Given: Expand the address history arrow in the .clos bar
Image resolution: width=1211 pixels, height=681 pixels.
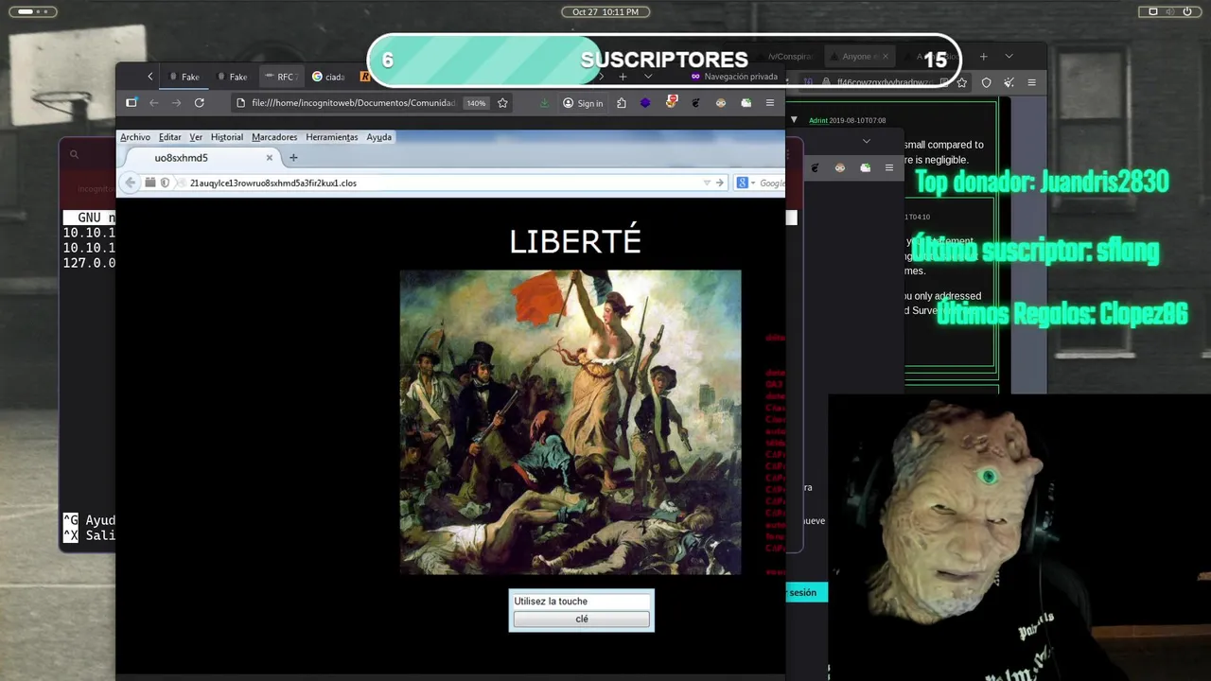Looking at the screenshot, I should (x=706, y=183).
